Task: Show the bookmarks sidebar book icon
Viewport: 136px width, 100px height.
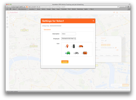Action: 7,9
